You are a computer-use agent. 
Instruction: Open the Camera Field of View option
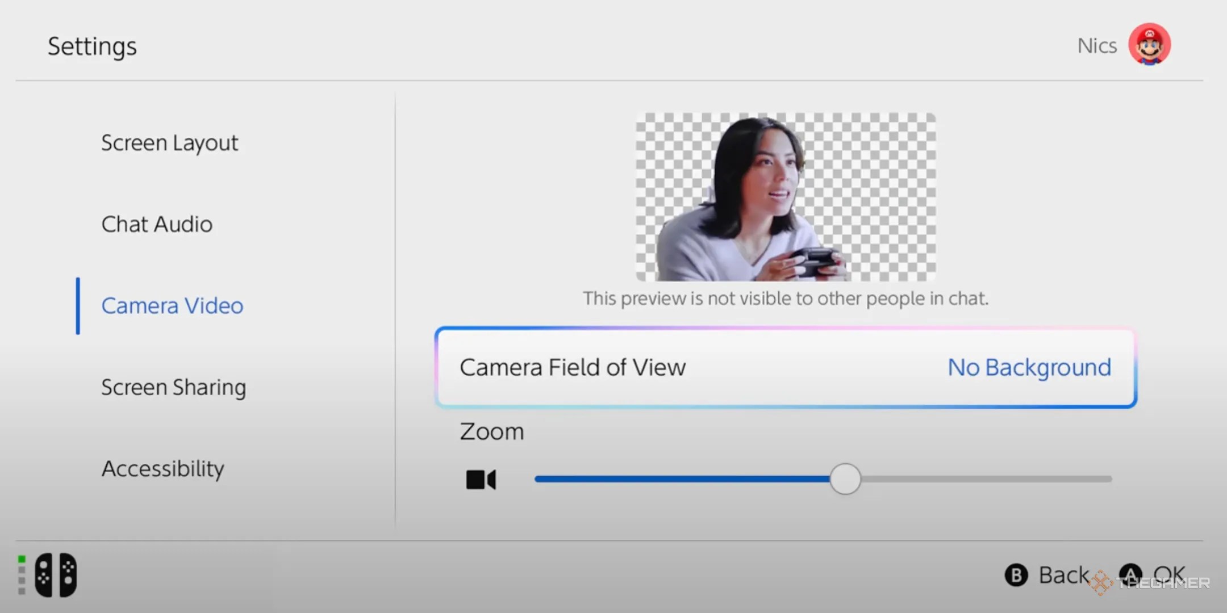(573, 367)
